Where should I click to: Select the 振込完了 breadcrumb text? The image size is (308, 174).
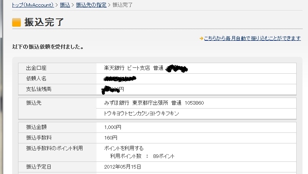[122, 5]
